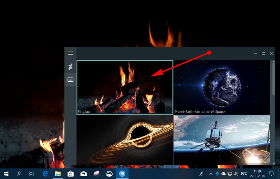Open File Explorer from the taskbar

(58, 173)
